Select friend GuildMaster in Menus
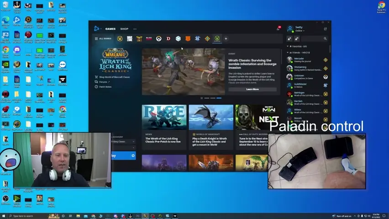The image size is (389, 219). coord(307,85)
